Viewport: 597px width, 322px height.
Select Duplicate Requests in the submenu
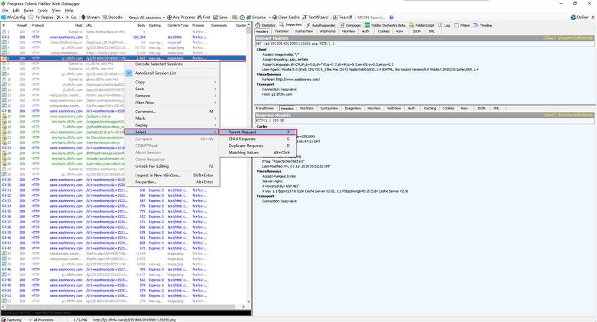[257, 146]
